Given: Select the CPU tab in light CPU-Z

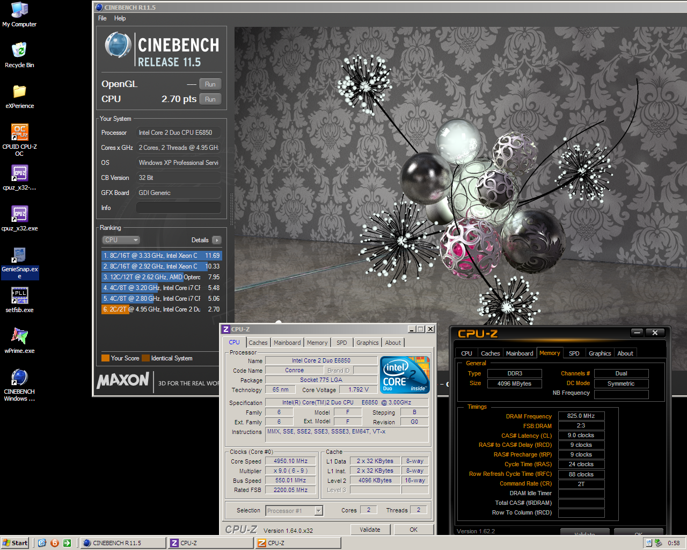Looking at the screenshot, I should [x=235, y=342].
